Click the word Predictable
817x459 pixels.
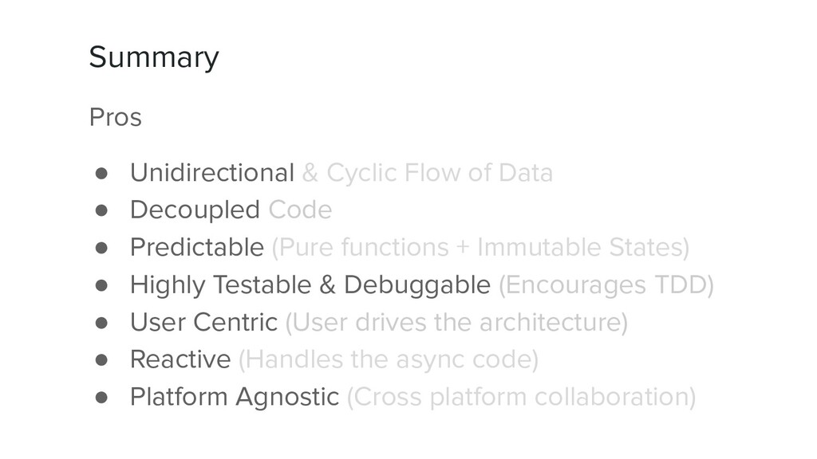(197, 247)
